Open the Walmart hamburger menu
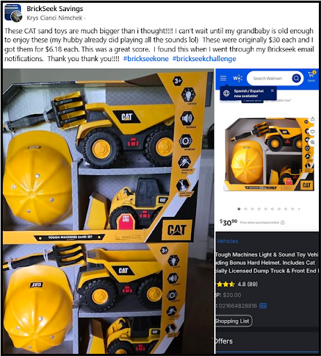The image size is (321, 356). 223,78
